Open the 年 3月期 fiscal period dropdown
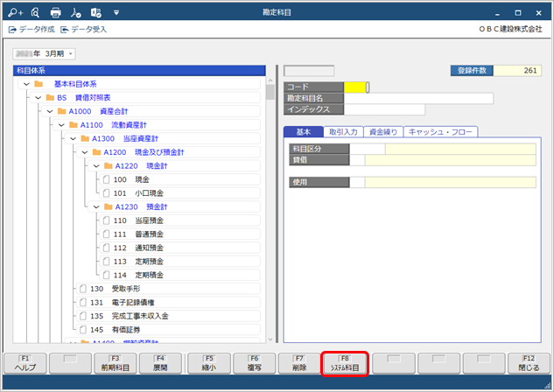554x392 pixels. pyautogui.click(x=44, y=53)
